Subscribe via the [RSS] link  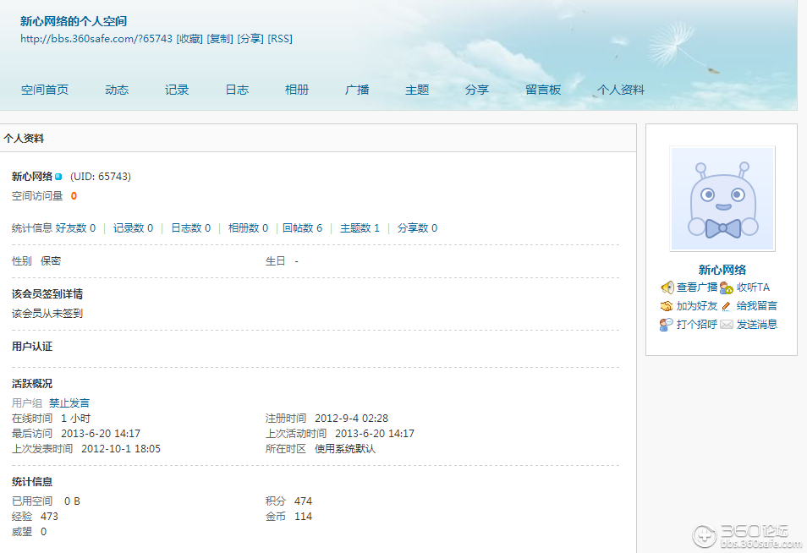click(x=279, y=38)
